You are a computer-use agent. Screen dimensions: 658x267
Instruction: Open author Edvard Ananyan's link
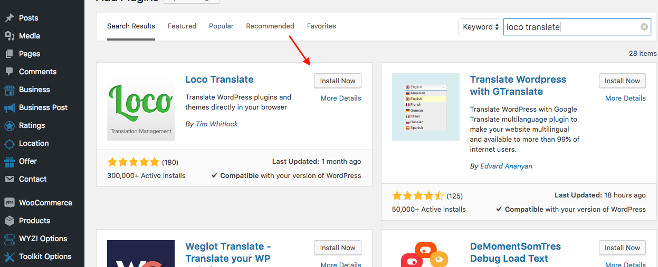506,166
